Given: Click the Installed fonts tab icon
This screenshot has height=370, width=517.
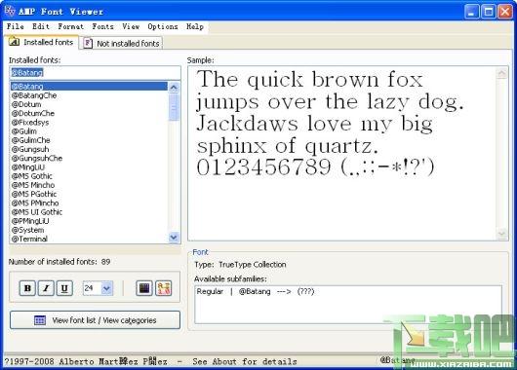Looking at the screenshot, I should point(14,42).
